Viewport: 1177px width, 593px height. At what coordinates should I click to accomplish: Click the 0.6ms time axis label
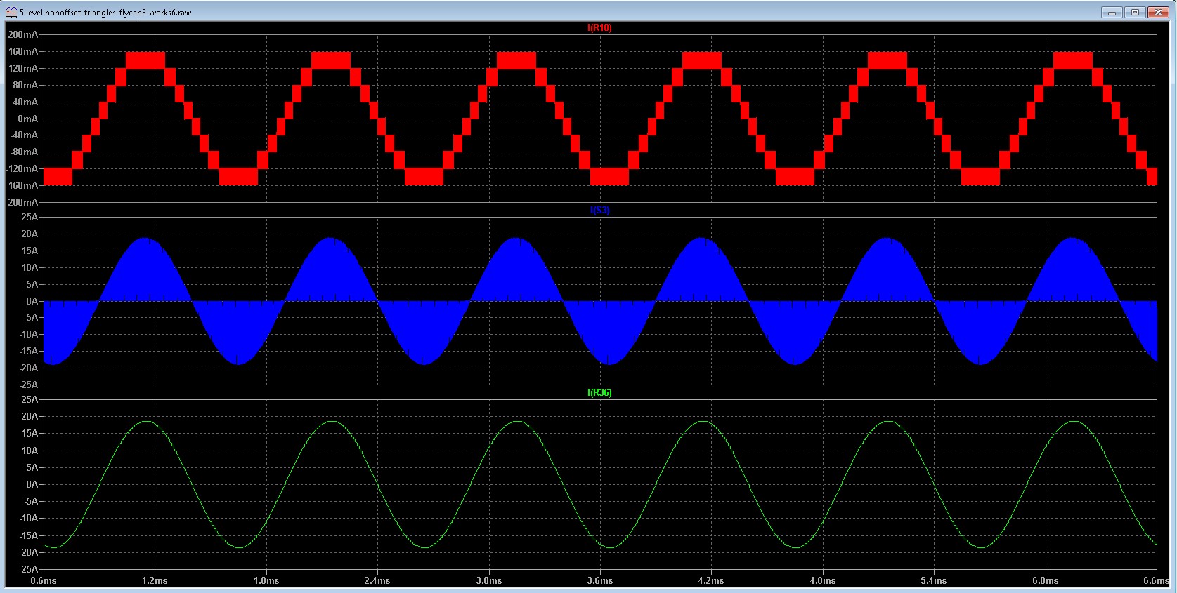[x=44, y=581]
